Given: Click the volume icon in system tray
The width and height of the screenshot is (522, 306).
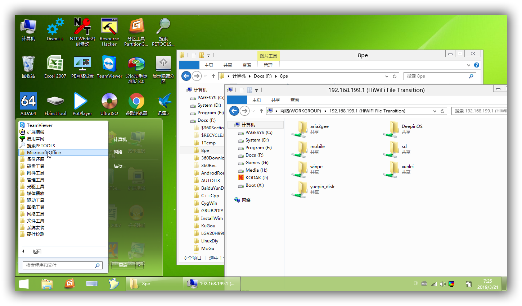Looking at the screenshot, I should coord(442,284).
